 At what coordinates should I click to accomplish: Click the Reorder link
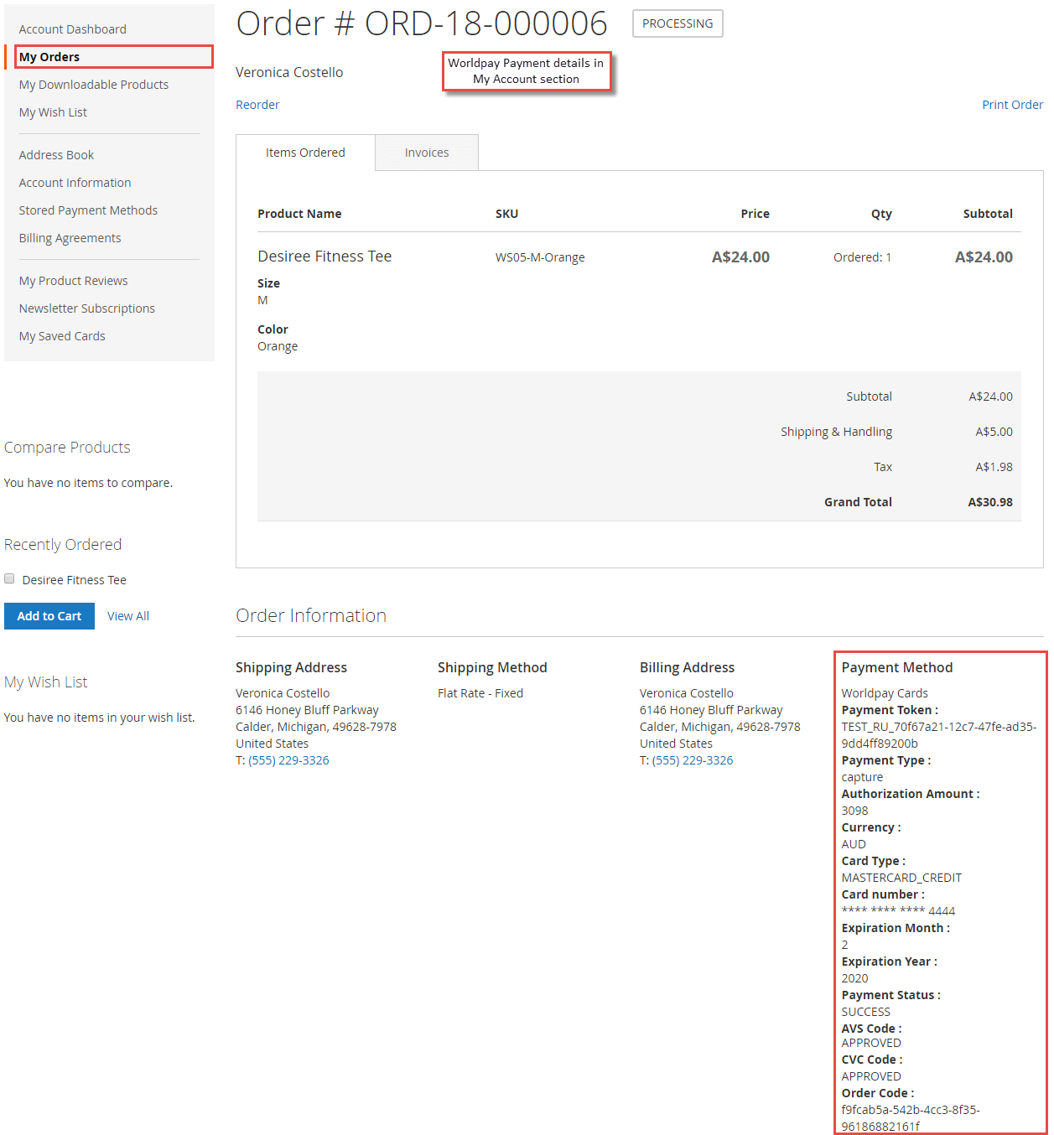point(257,104)
